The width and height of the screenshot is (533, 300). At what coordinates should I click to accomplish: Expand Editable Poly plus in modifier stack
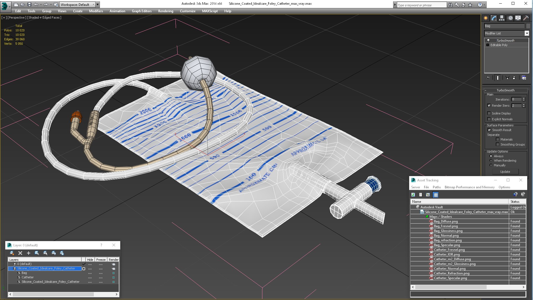tap(487, 45)
